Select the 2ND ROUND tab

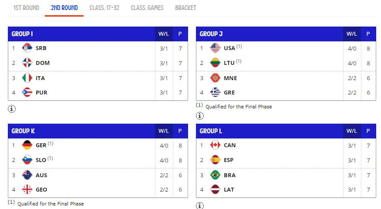pyautogui.click(x=64, y=8)
